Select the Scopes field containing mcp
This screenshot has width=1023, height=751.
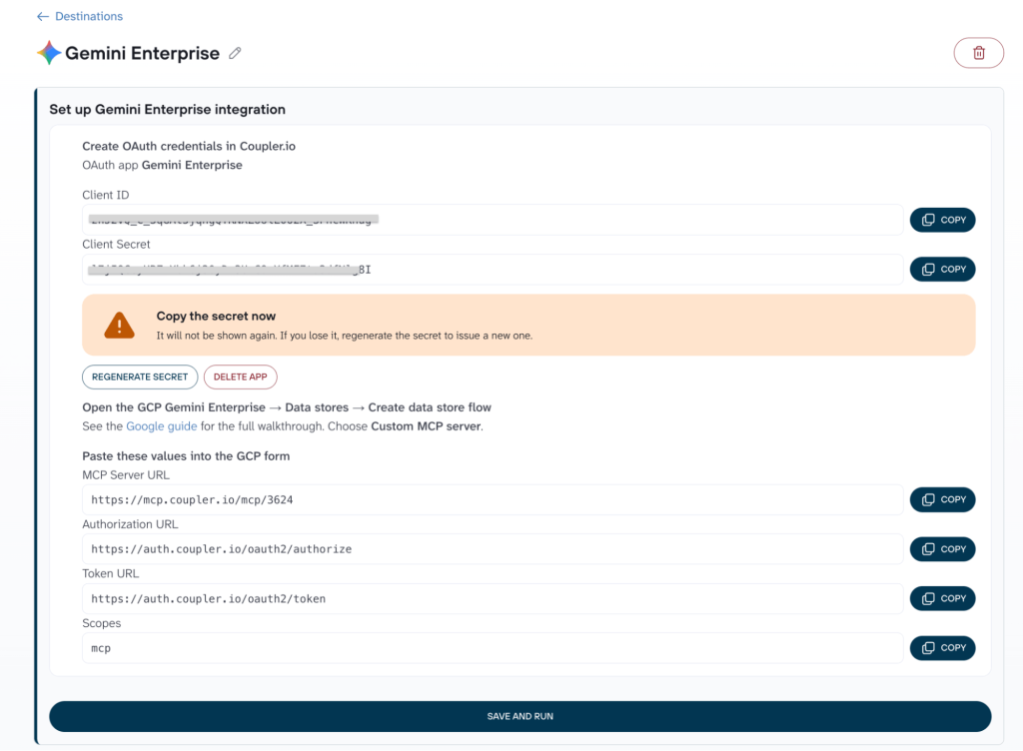493,648
